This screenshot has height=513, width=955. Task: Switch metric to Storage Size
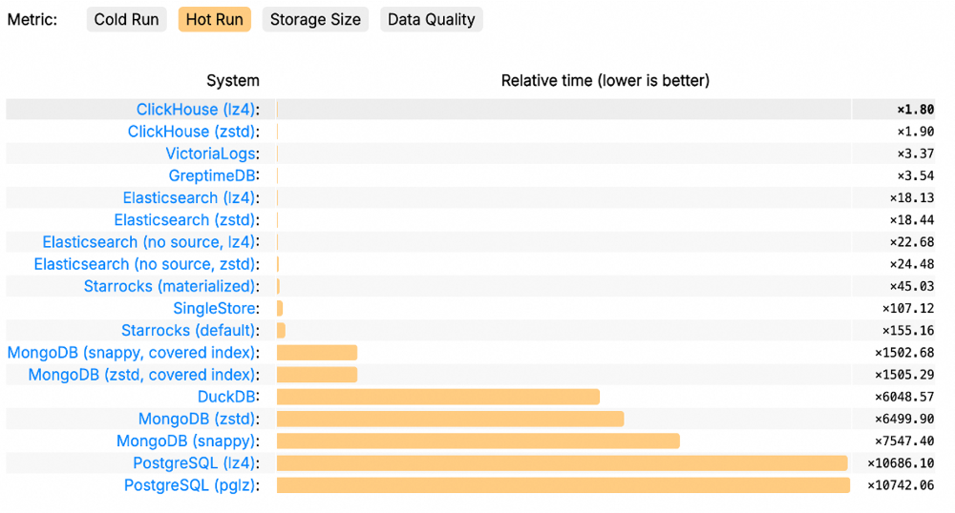315,20
